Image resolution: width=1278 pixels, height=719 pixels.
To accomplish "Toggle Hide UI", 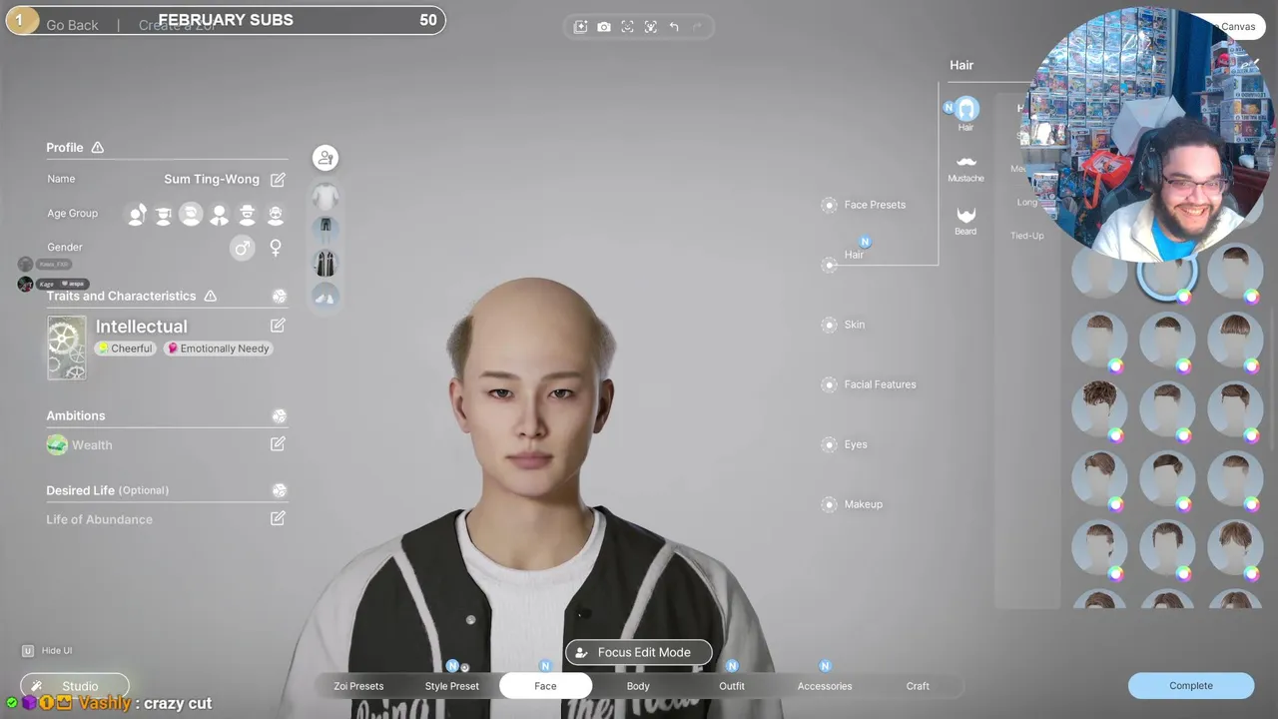I will pos(47,651).
